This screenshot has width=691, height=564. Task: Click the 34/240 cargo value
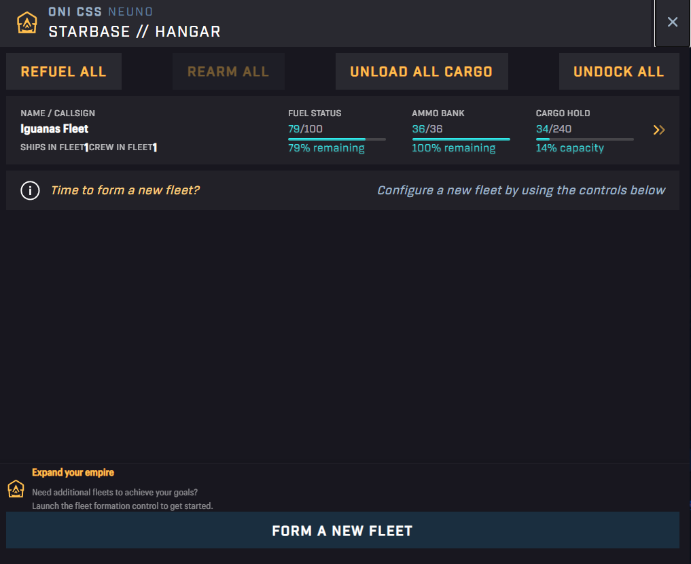click(554, 128)
